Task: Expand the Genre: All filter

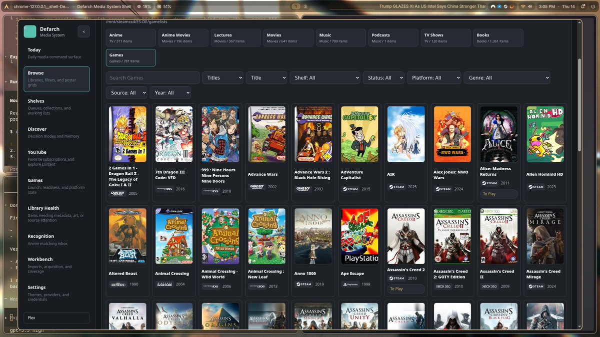Action: point(507,78)
